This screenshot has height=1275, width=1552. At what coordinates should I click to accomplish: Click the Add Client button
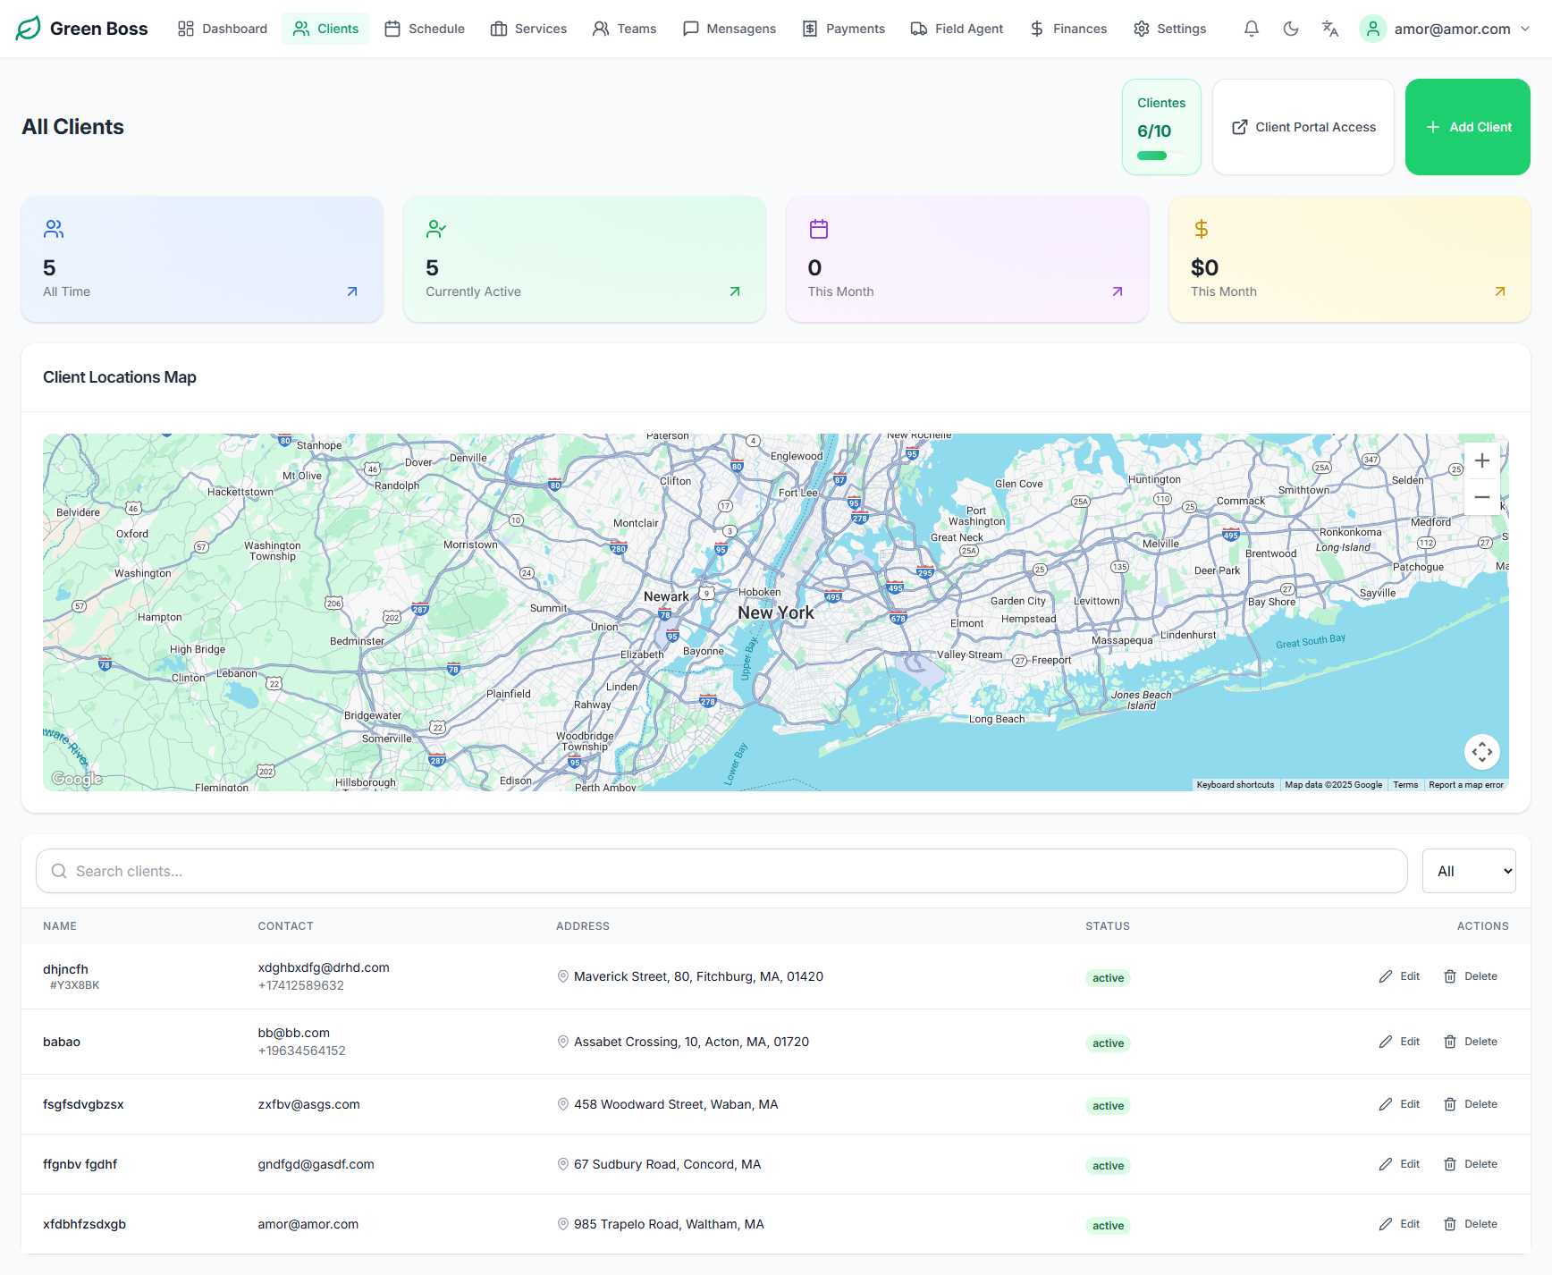pyautogui.click(x=1468, y=127)
